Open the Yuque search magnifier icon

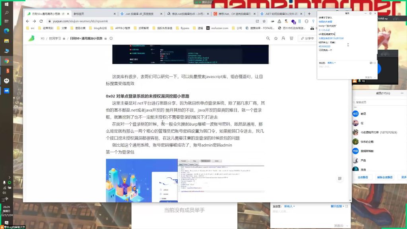pyautogui.click(x=268, y=39)
